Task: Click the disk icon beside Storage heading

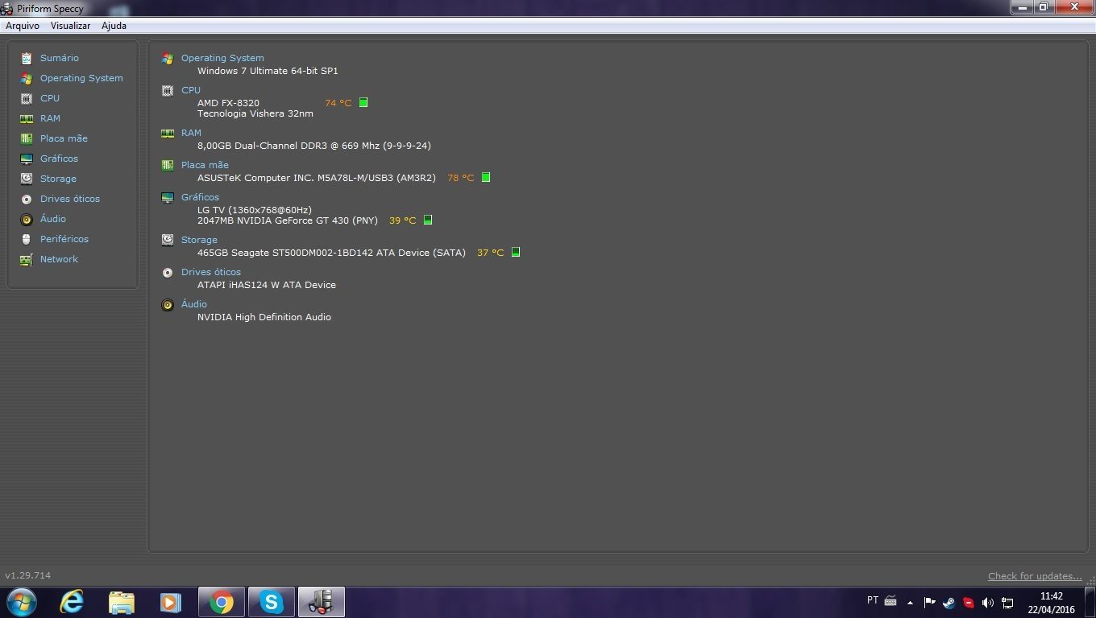Action: click(x=168, y=240)
